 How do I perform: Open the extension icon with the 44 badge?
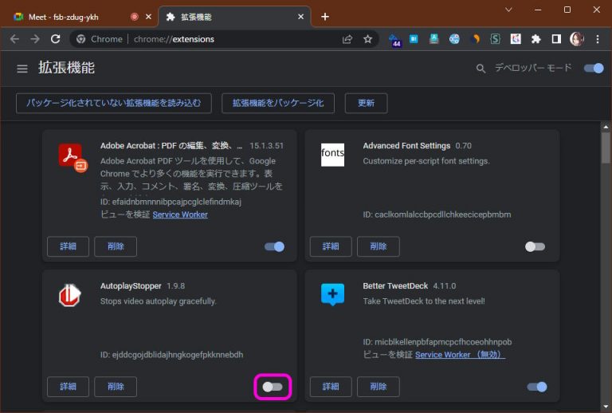click(395, 39)
